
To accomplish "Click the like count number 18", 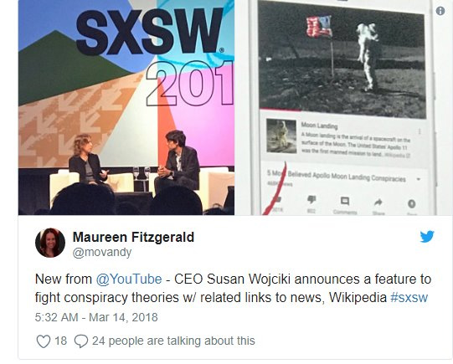I will pyautogui.click(x=60, y=341).
